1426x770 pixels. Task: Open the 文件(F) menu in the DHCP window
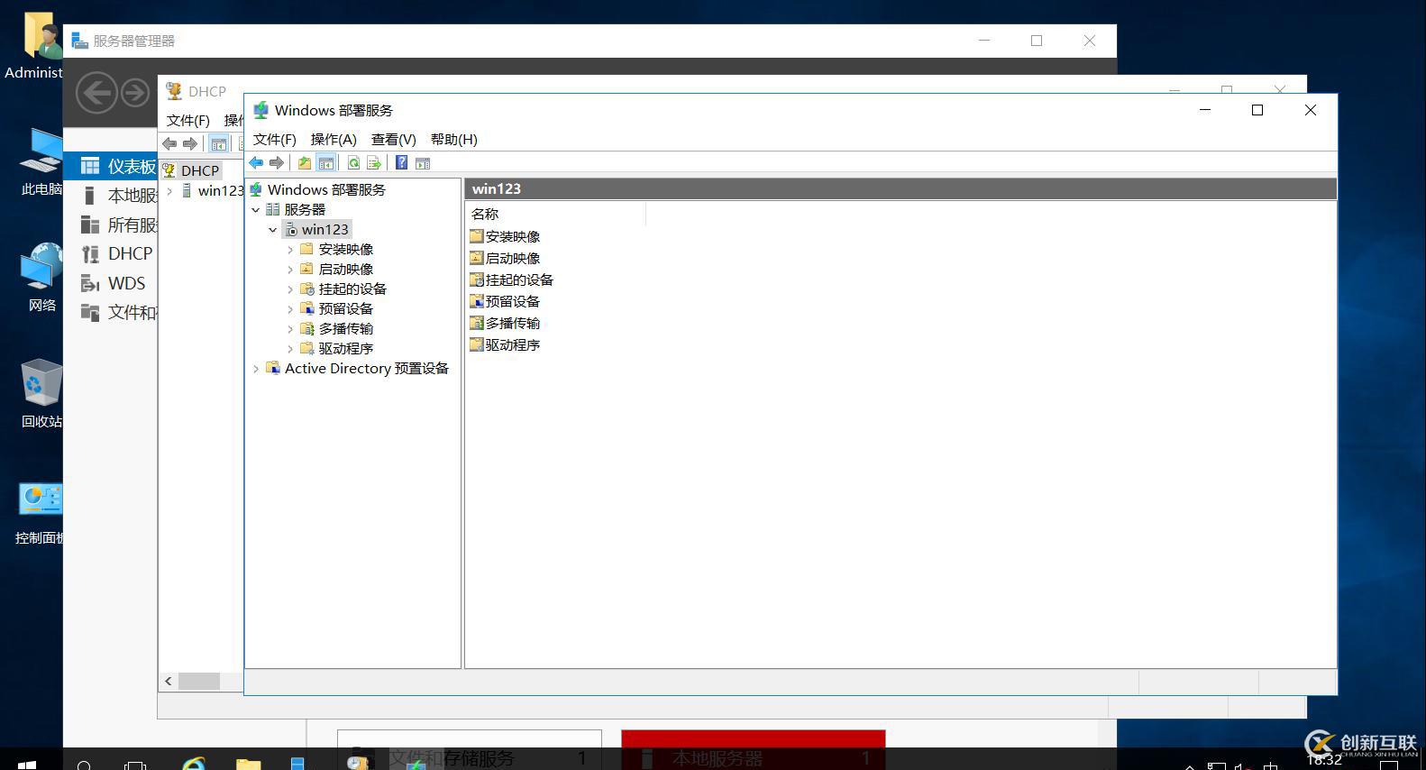pyautogui.click(x=188, y=121)
